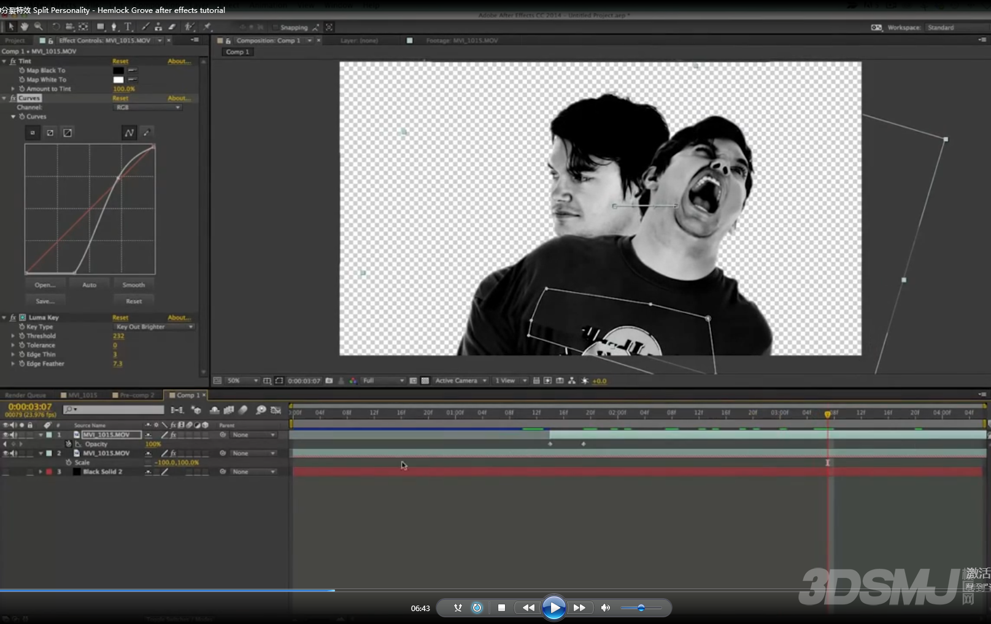
Task: Toggle the Tint effect fx switch
Action: 13,61
